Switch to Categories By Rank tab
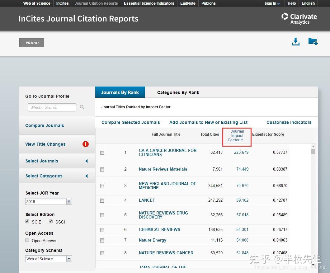The height and width of the screenshot is (273, 330). coord(178,92)
